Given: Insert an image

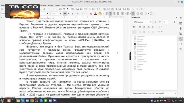Looking at the screenshot, I should tap(77, 9).
